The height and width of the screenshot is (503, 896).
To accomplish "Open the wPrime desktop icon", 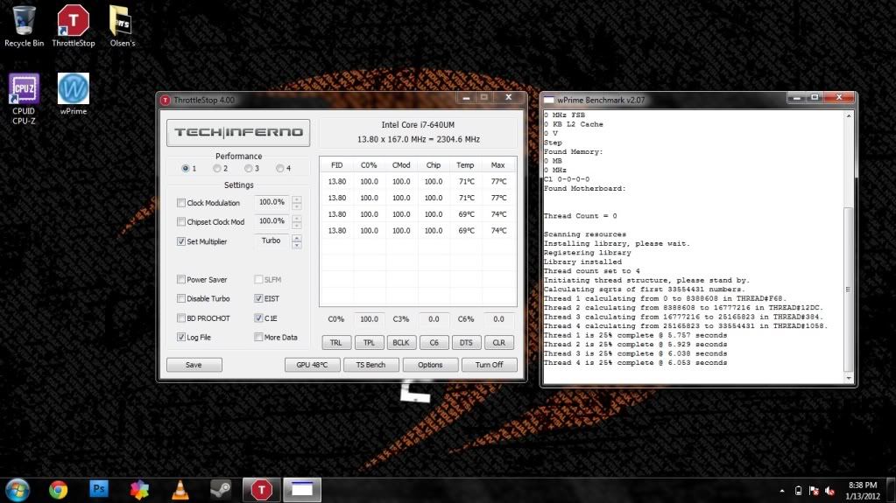I will [74, 94].
